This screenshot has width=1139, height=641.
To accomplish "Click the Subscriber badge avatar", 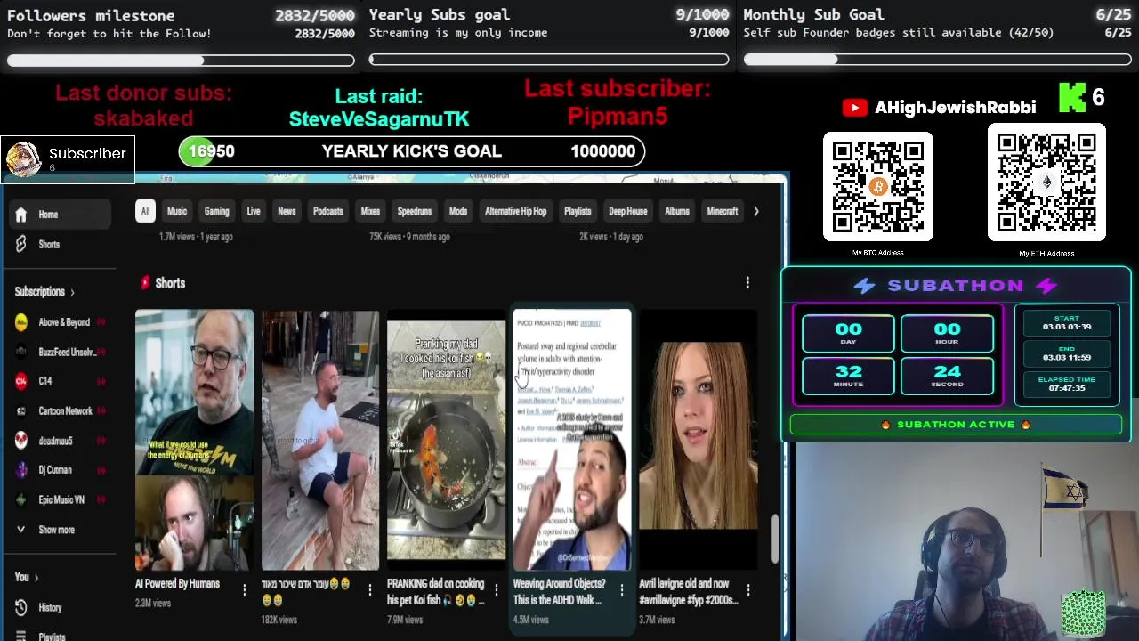I will coord(23,159).
